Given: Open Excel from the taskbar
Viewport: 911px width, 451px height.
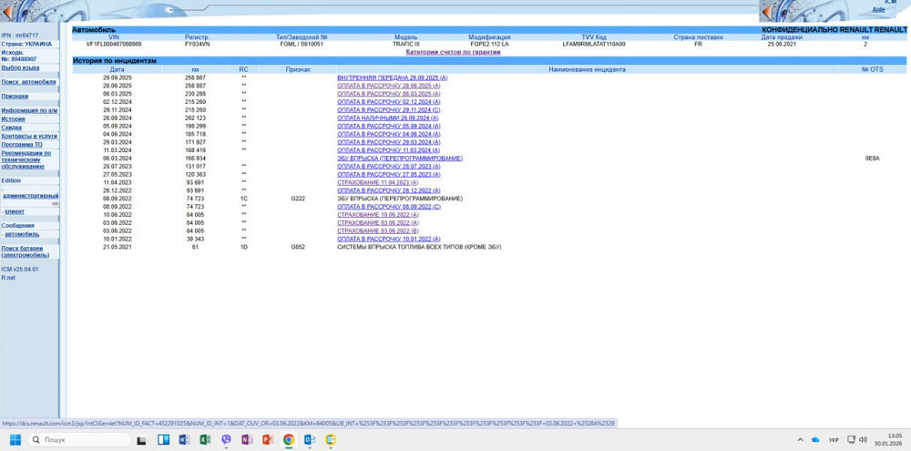Looking at the screenshot, I should point(206,440).
